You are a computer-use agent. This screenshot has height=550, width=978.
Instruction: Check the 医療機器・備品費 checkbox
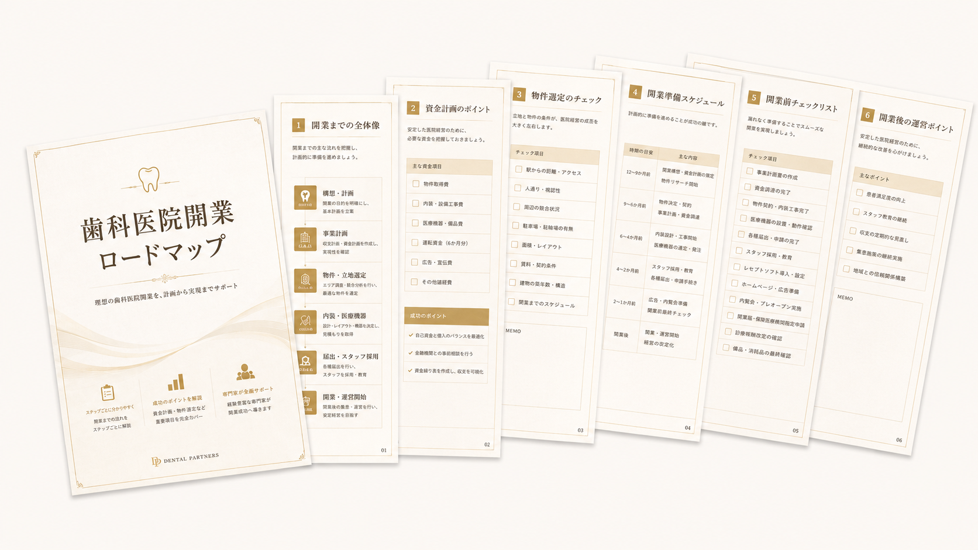click(x=415, y=223)
